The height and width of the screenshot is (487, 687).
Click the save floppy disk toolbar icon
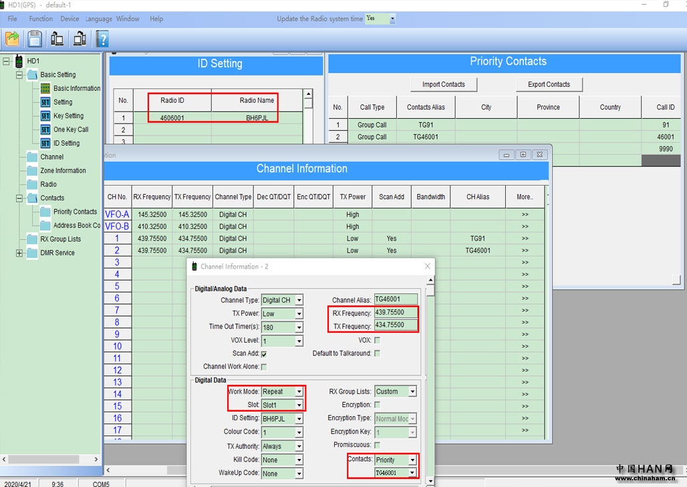[x=35, y=39]
